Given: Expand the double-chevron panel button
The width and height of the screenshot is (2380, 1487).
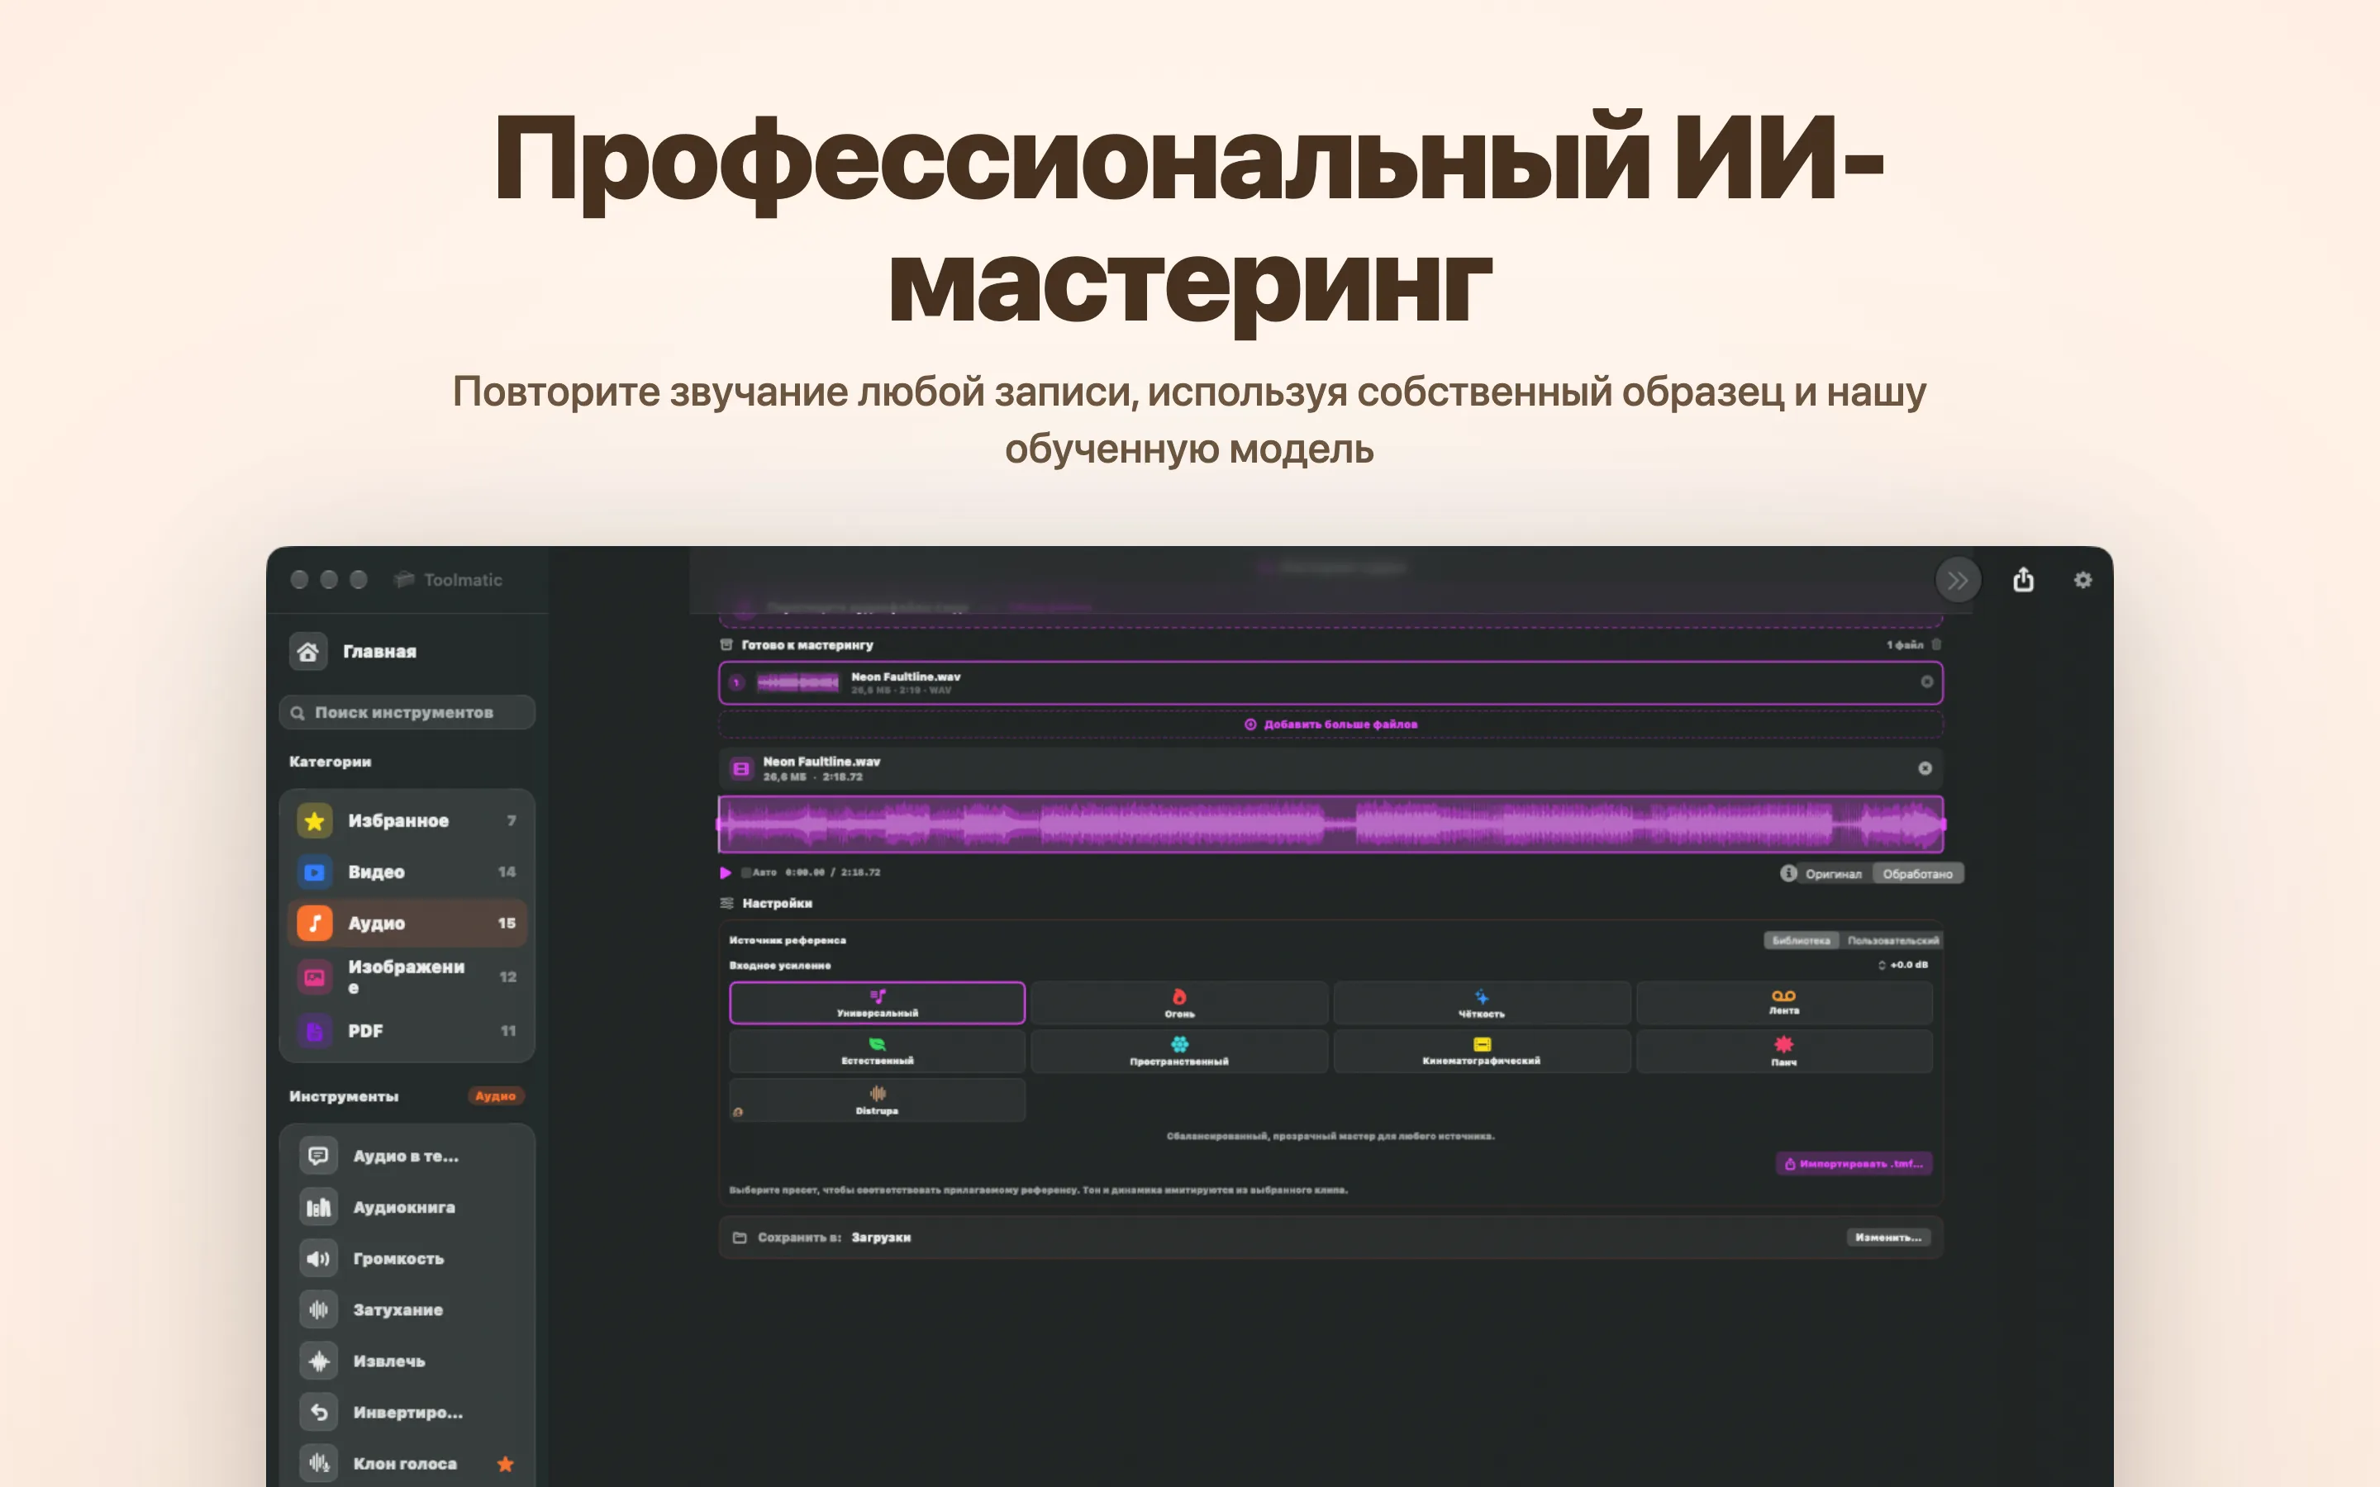Looking at the screenshot, I should (1958, 580).
